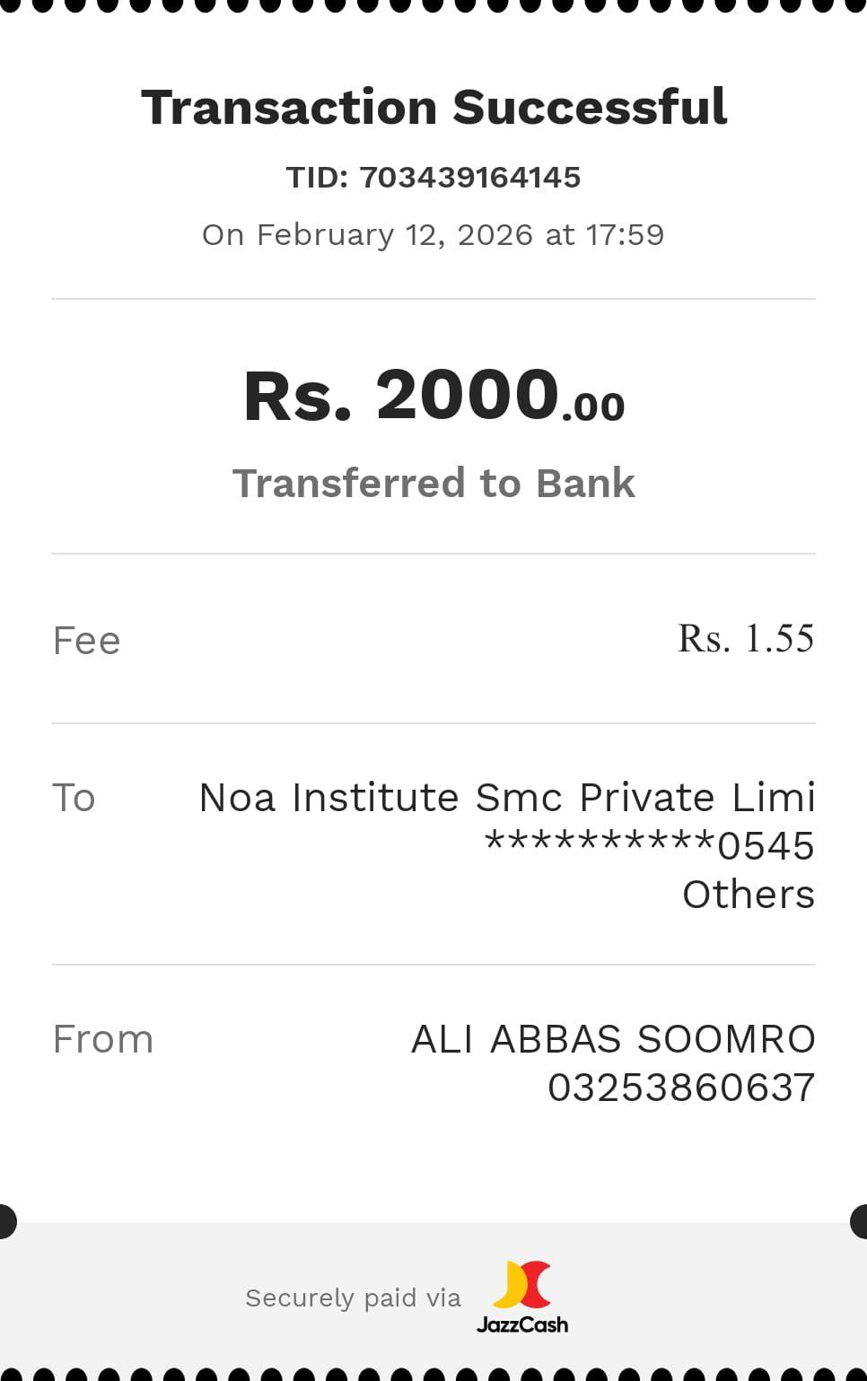Viewport: 867px width, 1381px height.
Task: Click the From label
Action: point(103,1039)
